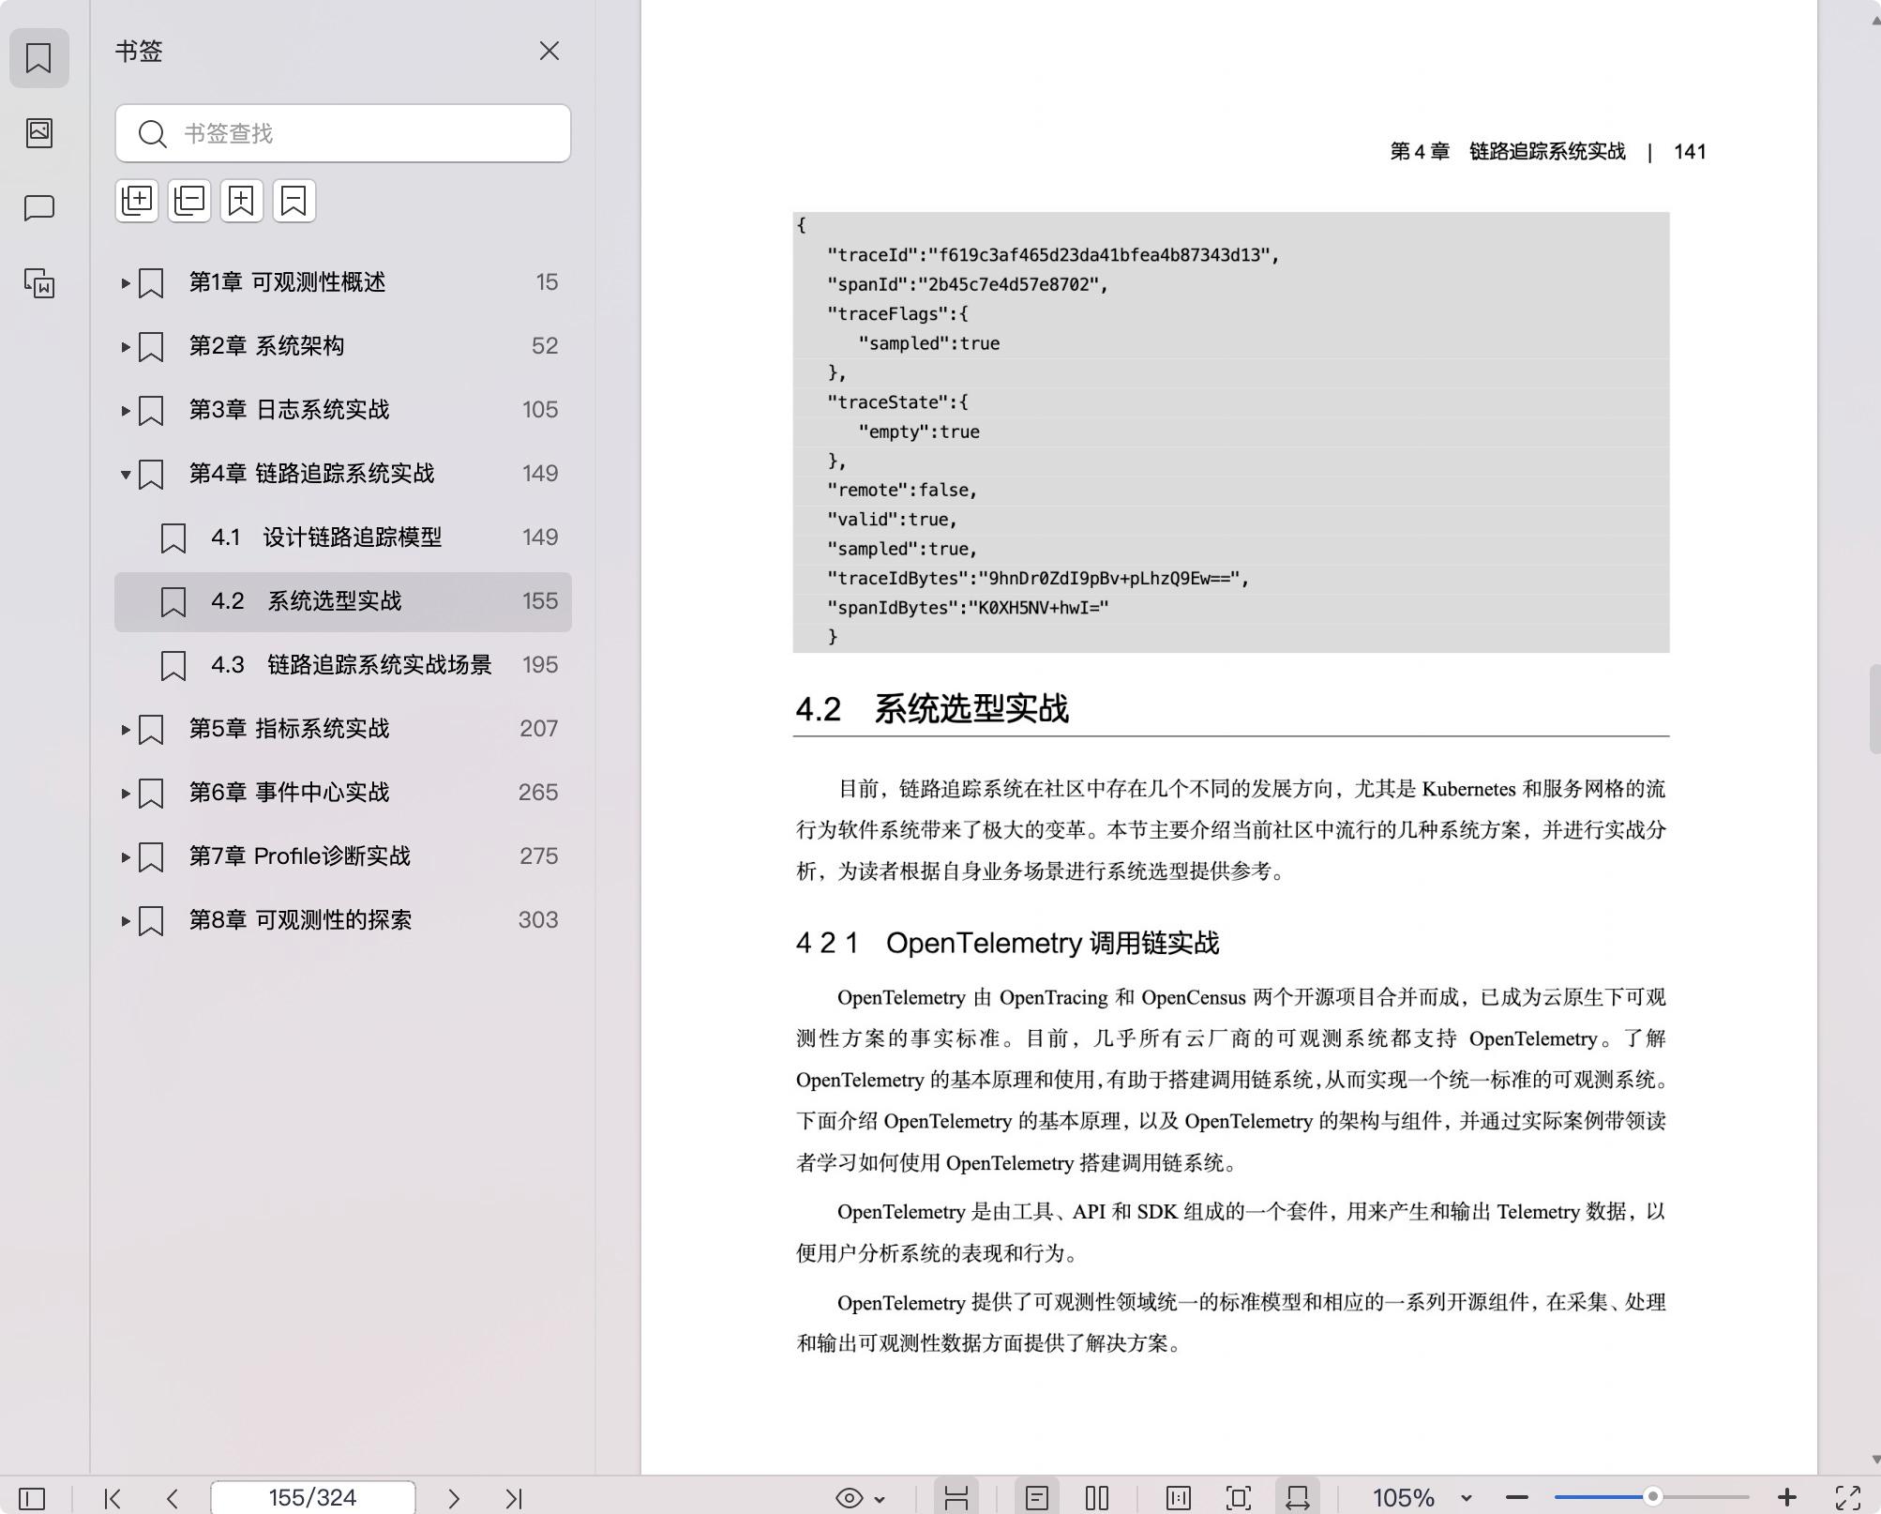1881x1514 pixels.
Task: Zoom in with the plus button
Action: pyautogui.click(x=1787, y=1498)
